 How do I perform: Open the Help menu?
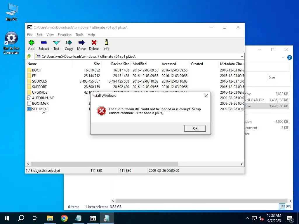pyautogui.click(x=91, y=35)
